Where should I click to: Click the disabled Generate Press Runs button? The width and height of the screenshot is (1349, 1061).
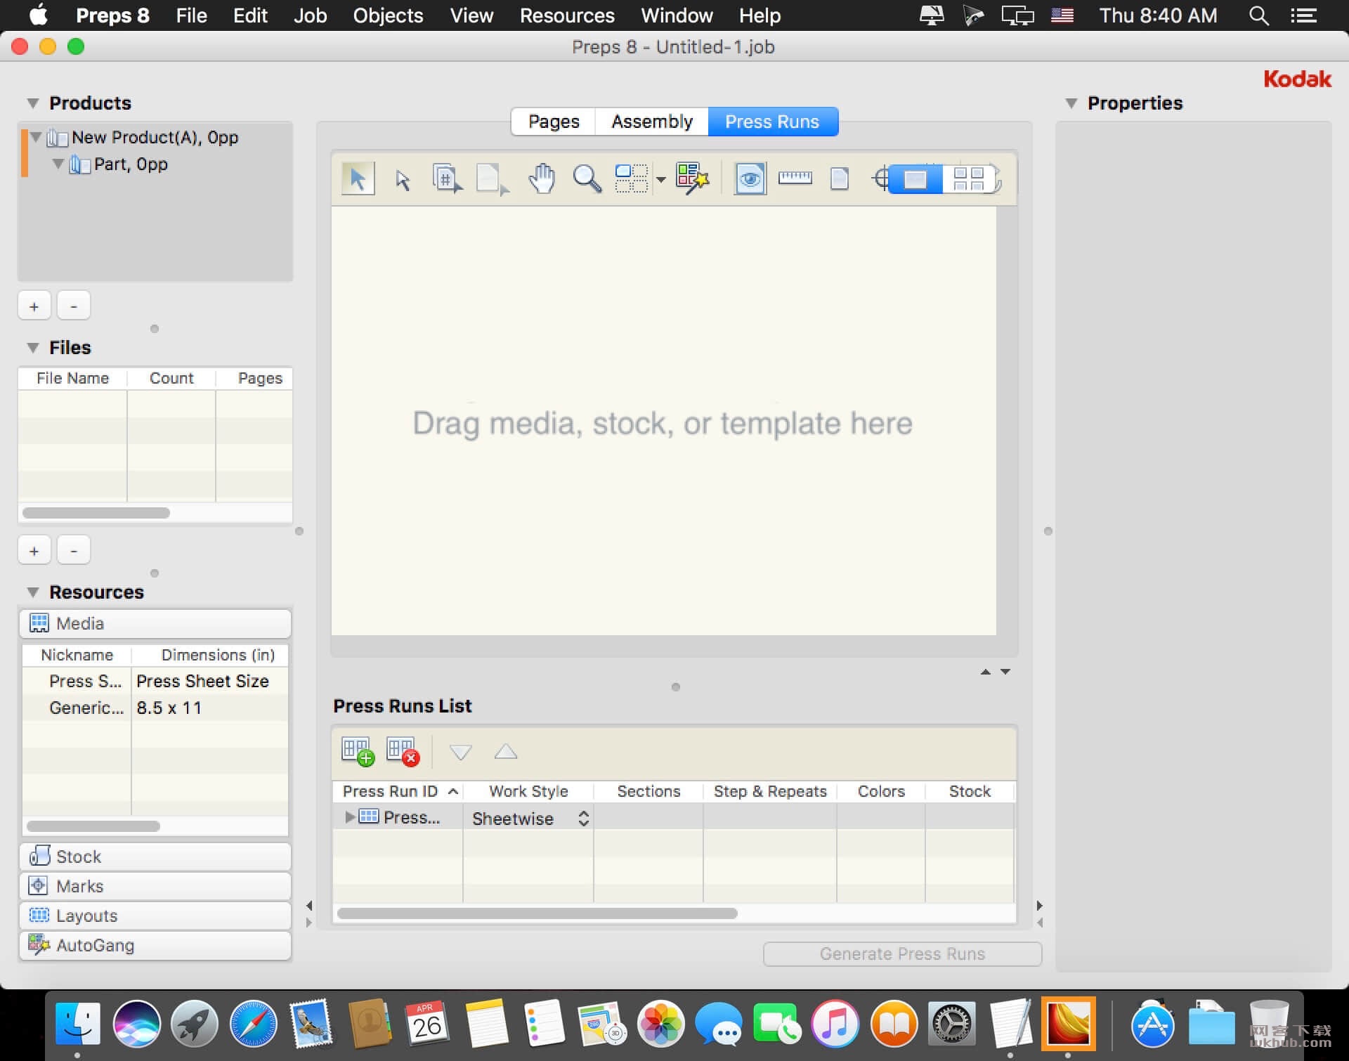click(x=902, y=953)
